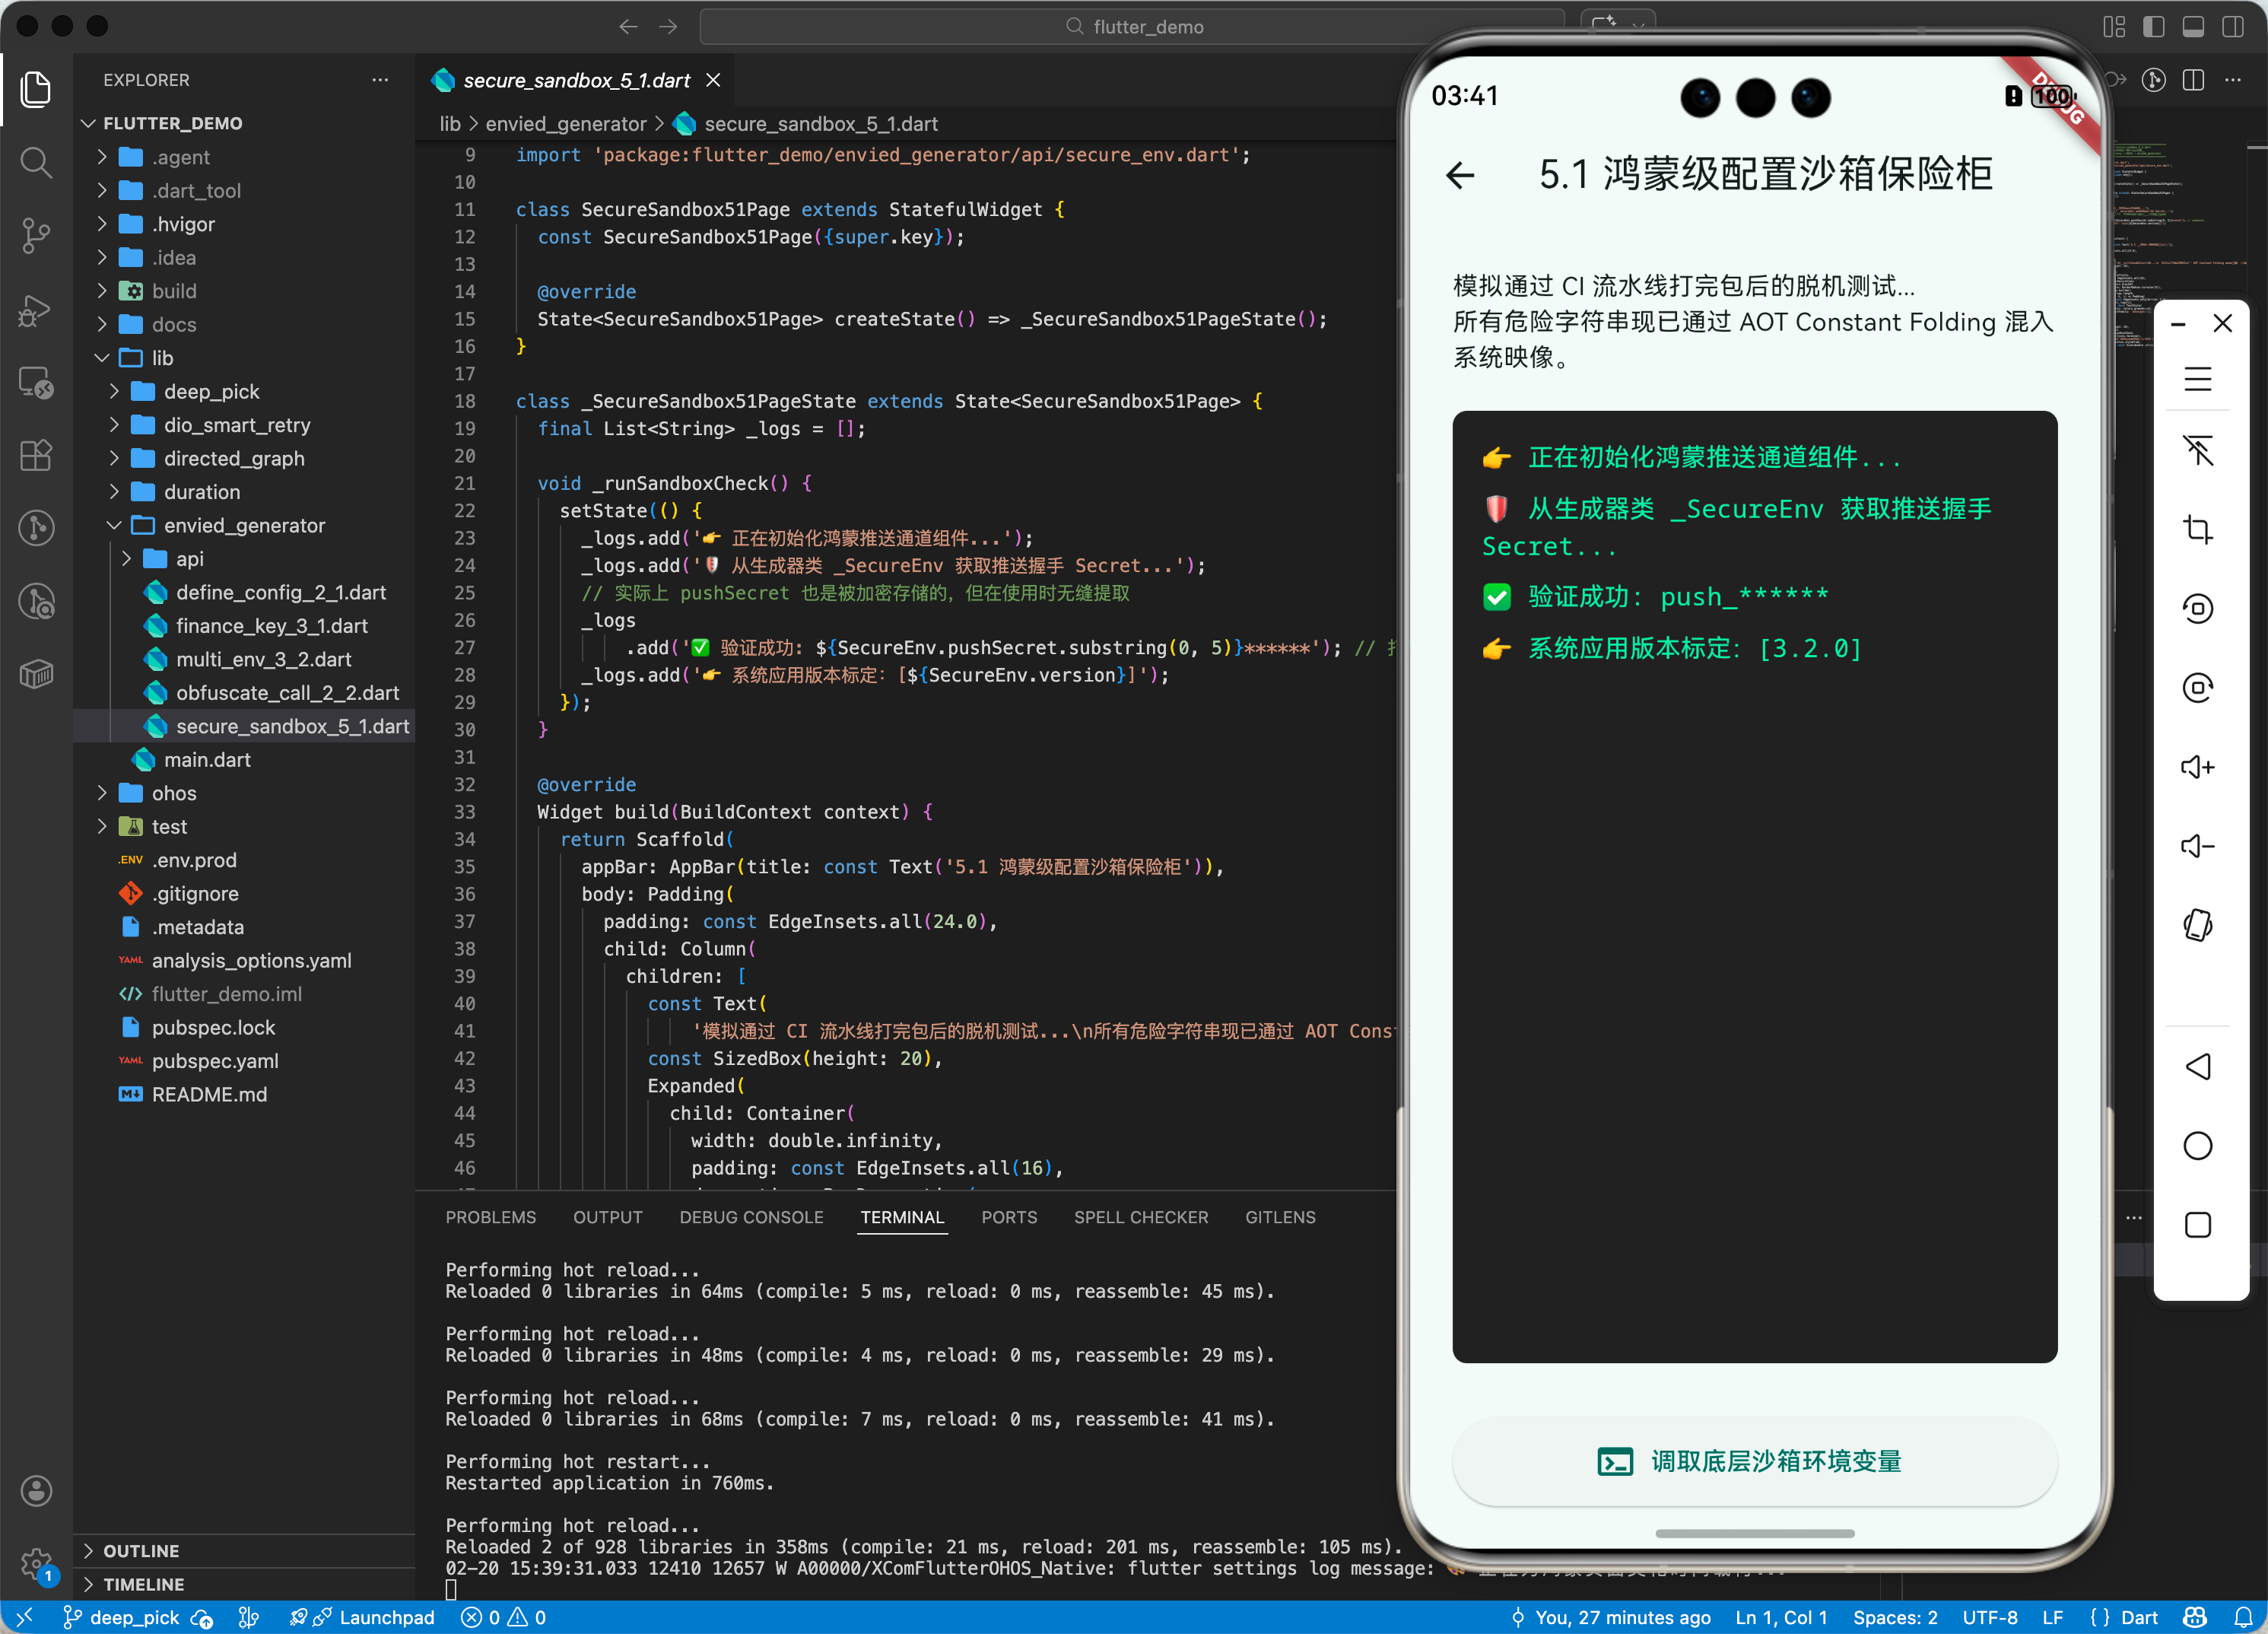Collapse the envied_generator folder
This screenshot has width=2268, height=1634.
(244, 525)
